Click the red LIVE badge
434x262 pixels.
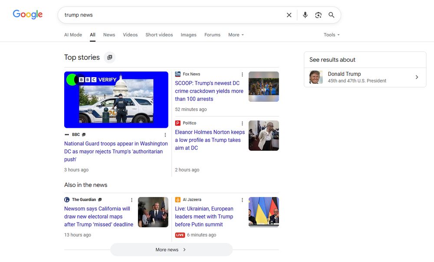180,235
